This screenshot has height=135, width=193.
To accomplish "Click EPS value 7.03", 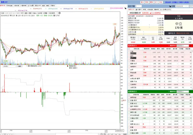I will click(x=161, y=42).
